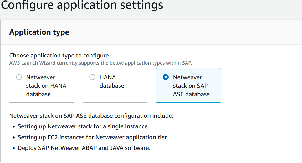This screenshot has width=302, height=163.
Task: Click the AWS Launch Wizard supported types description
Action: pyautogui.click(x=100, y=63)
